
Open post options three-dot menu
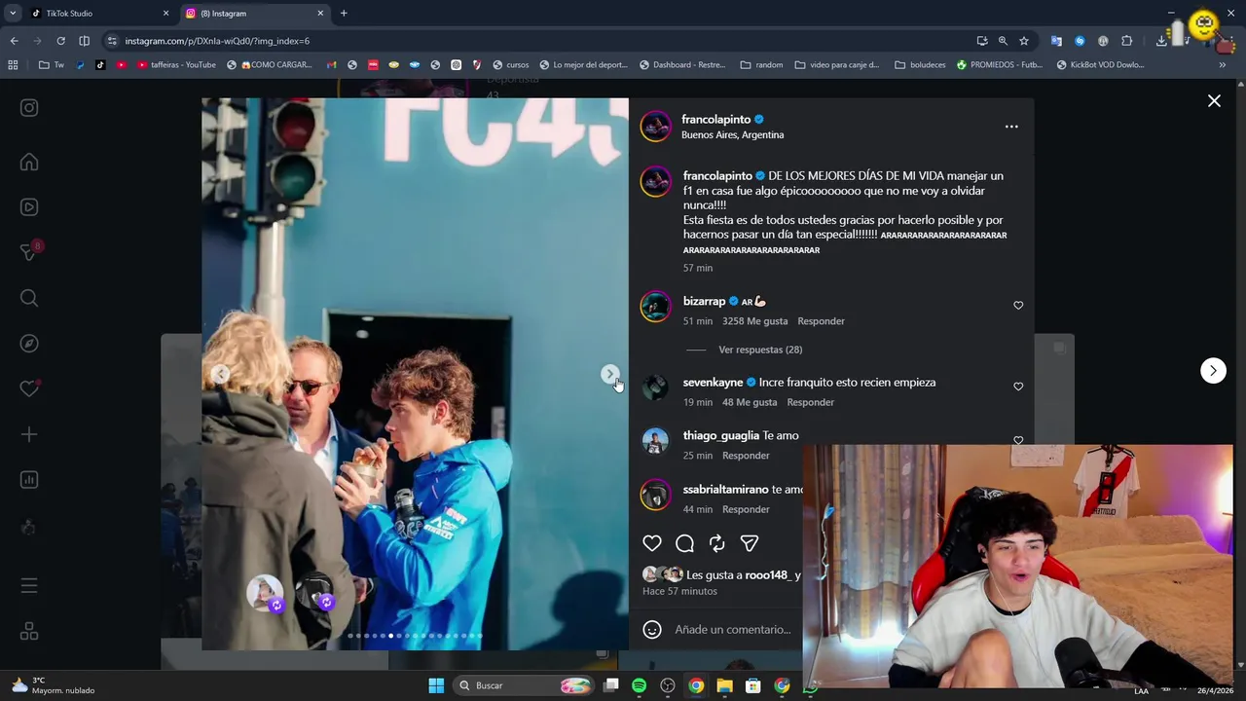(1011, 127)
